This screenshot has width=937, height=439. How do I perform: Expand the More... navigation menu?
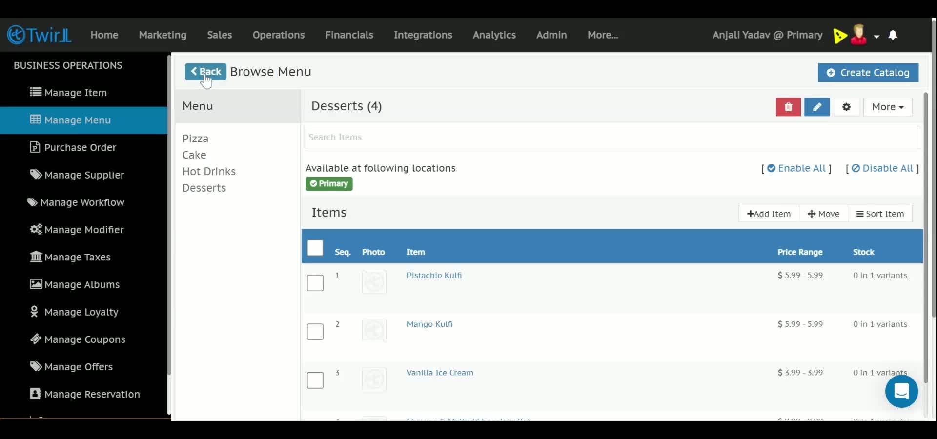pos(603,35)
